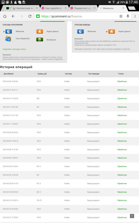The width and height of the screenshot is (139, 223).
Task: Click the Visa и MasterCard cards icon
Action: point(8,39)
